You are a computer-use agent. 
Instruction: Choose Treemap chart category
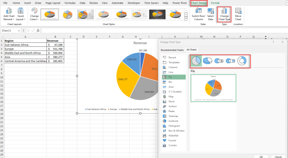pyautogui.click(x=174, y=116)
